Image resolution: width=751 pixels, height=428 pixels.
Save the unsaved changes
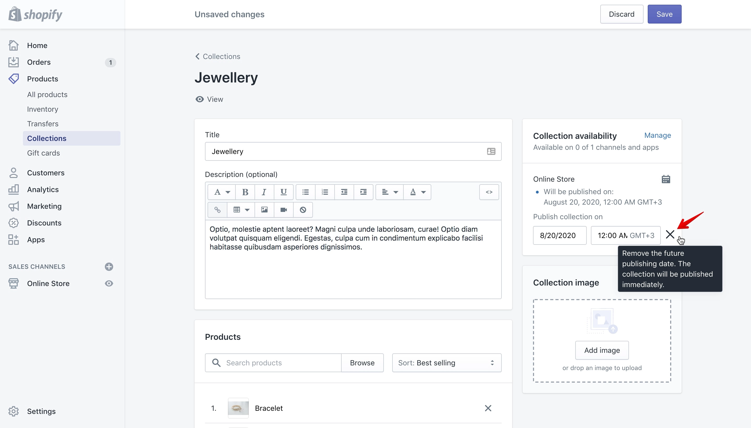664,14
